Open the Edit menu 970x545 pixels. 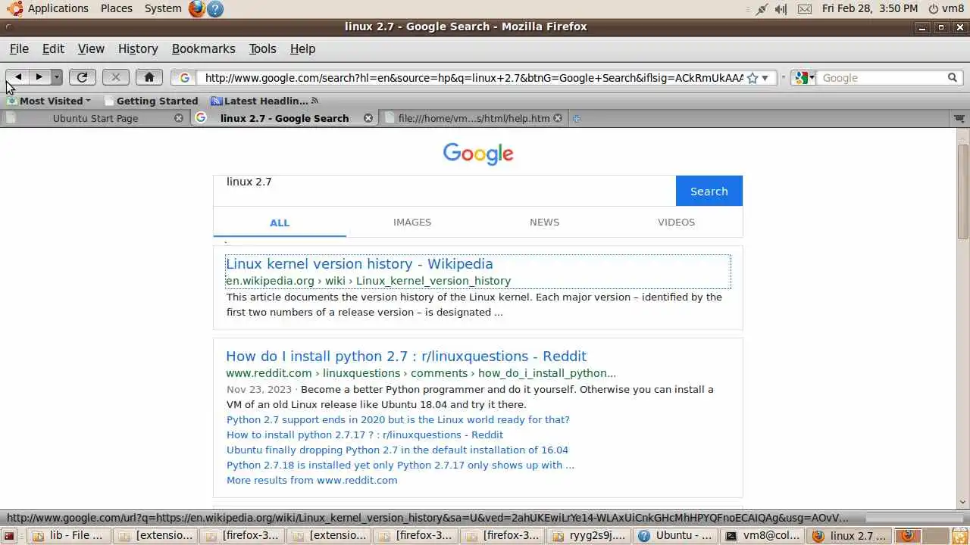[53, 48]
